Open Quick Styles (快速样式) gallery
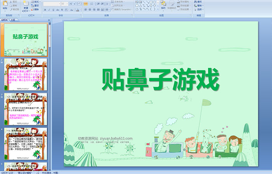Image resolution: width=272 pixels, height=174 pixels. point(172,6)
